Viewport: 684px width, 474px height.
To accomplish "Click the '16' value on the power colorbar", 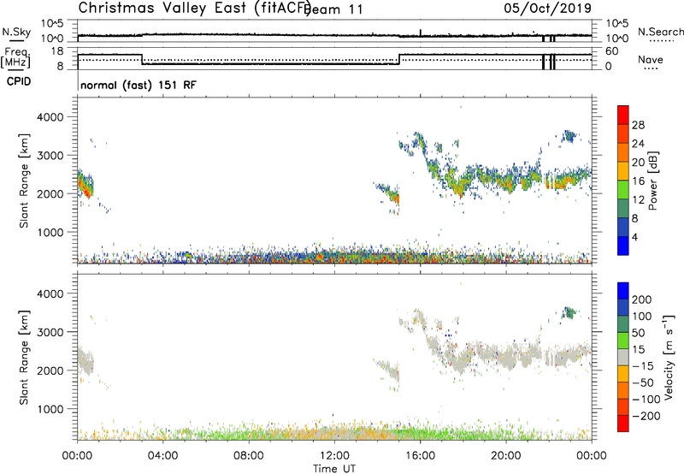I will [x=638, y=181].
